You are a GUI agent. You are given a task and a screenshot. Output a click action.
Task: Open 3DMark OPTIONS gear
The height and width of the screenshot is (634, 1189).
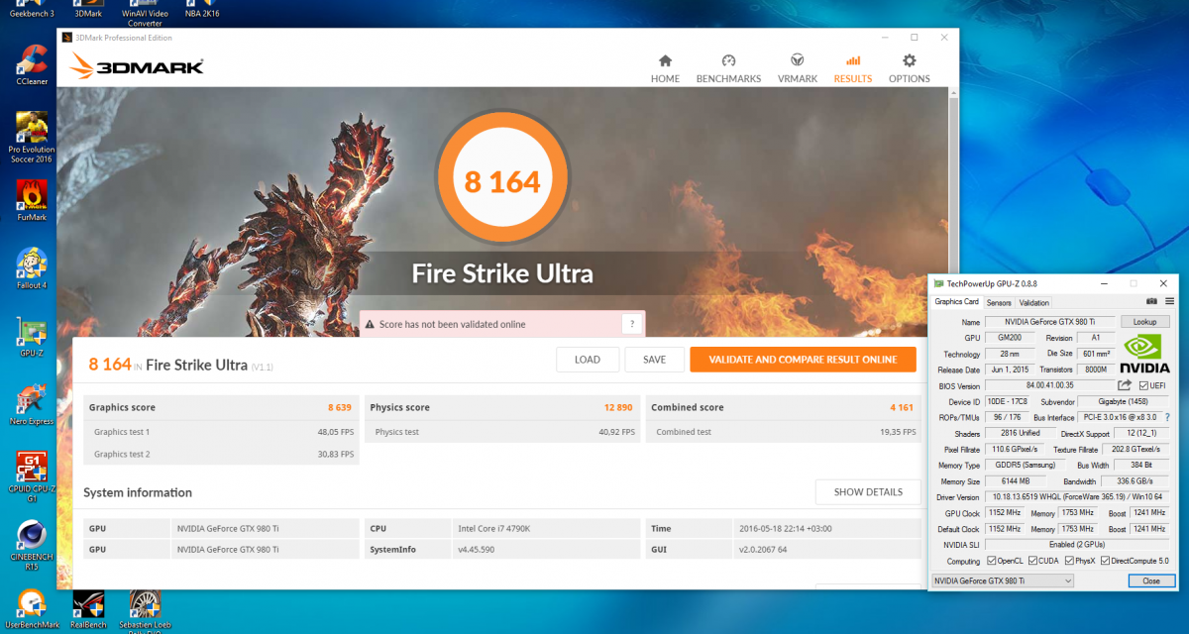click(x=910, y=68)
